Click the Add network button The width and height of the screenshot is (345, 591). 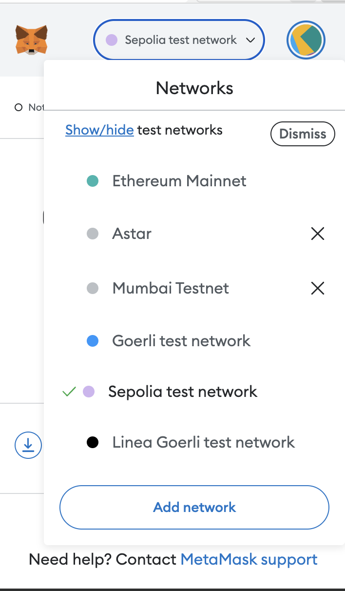[x=194, y=508]
